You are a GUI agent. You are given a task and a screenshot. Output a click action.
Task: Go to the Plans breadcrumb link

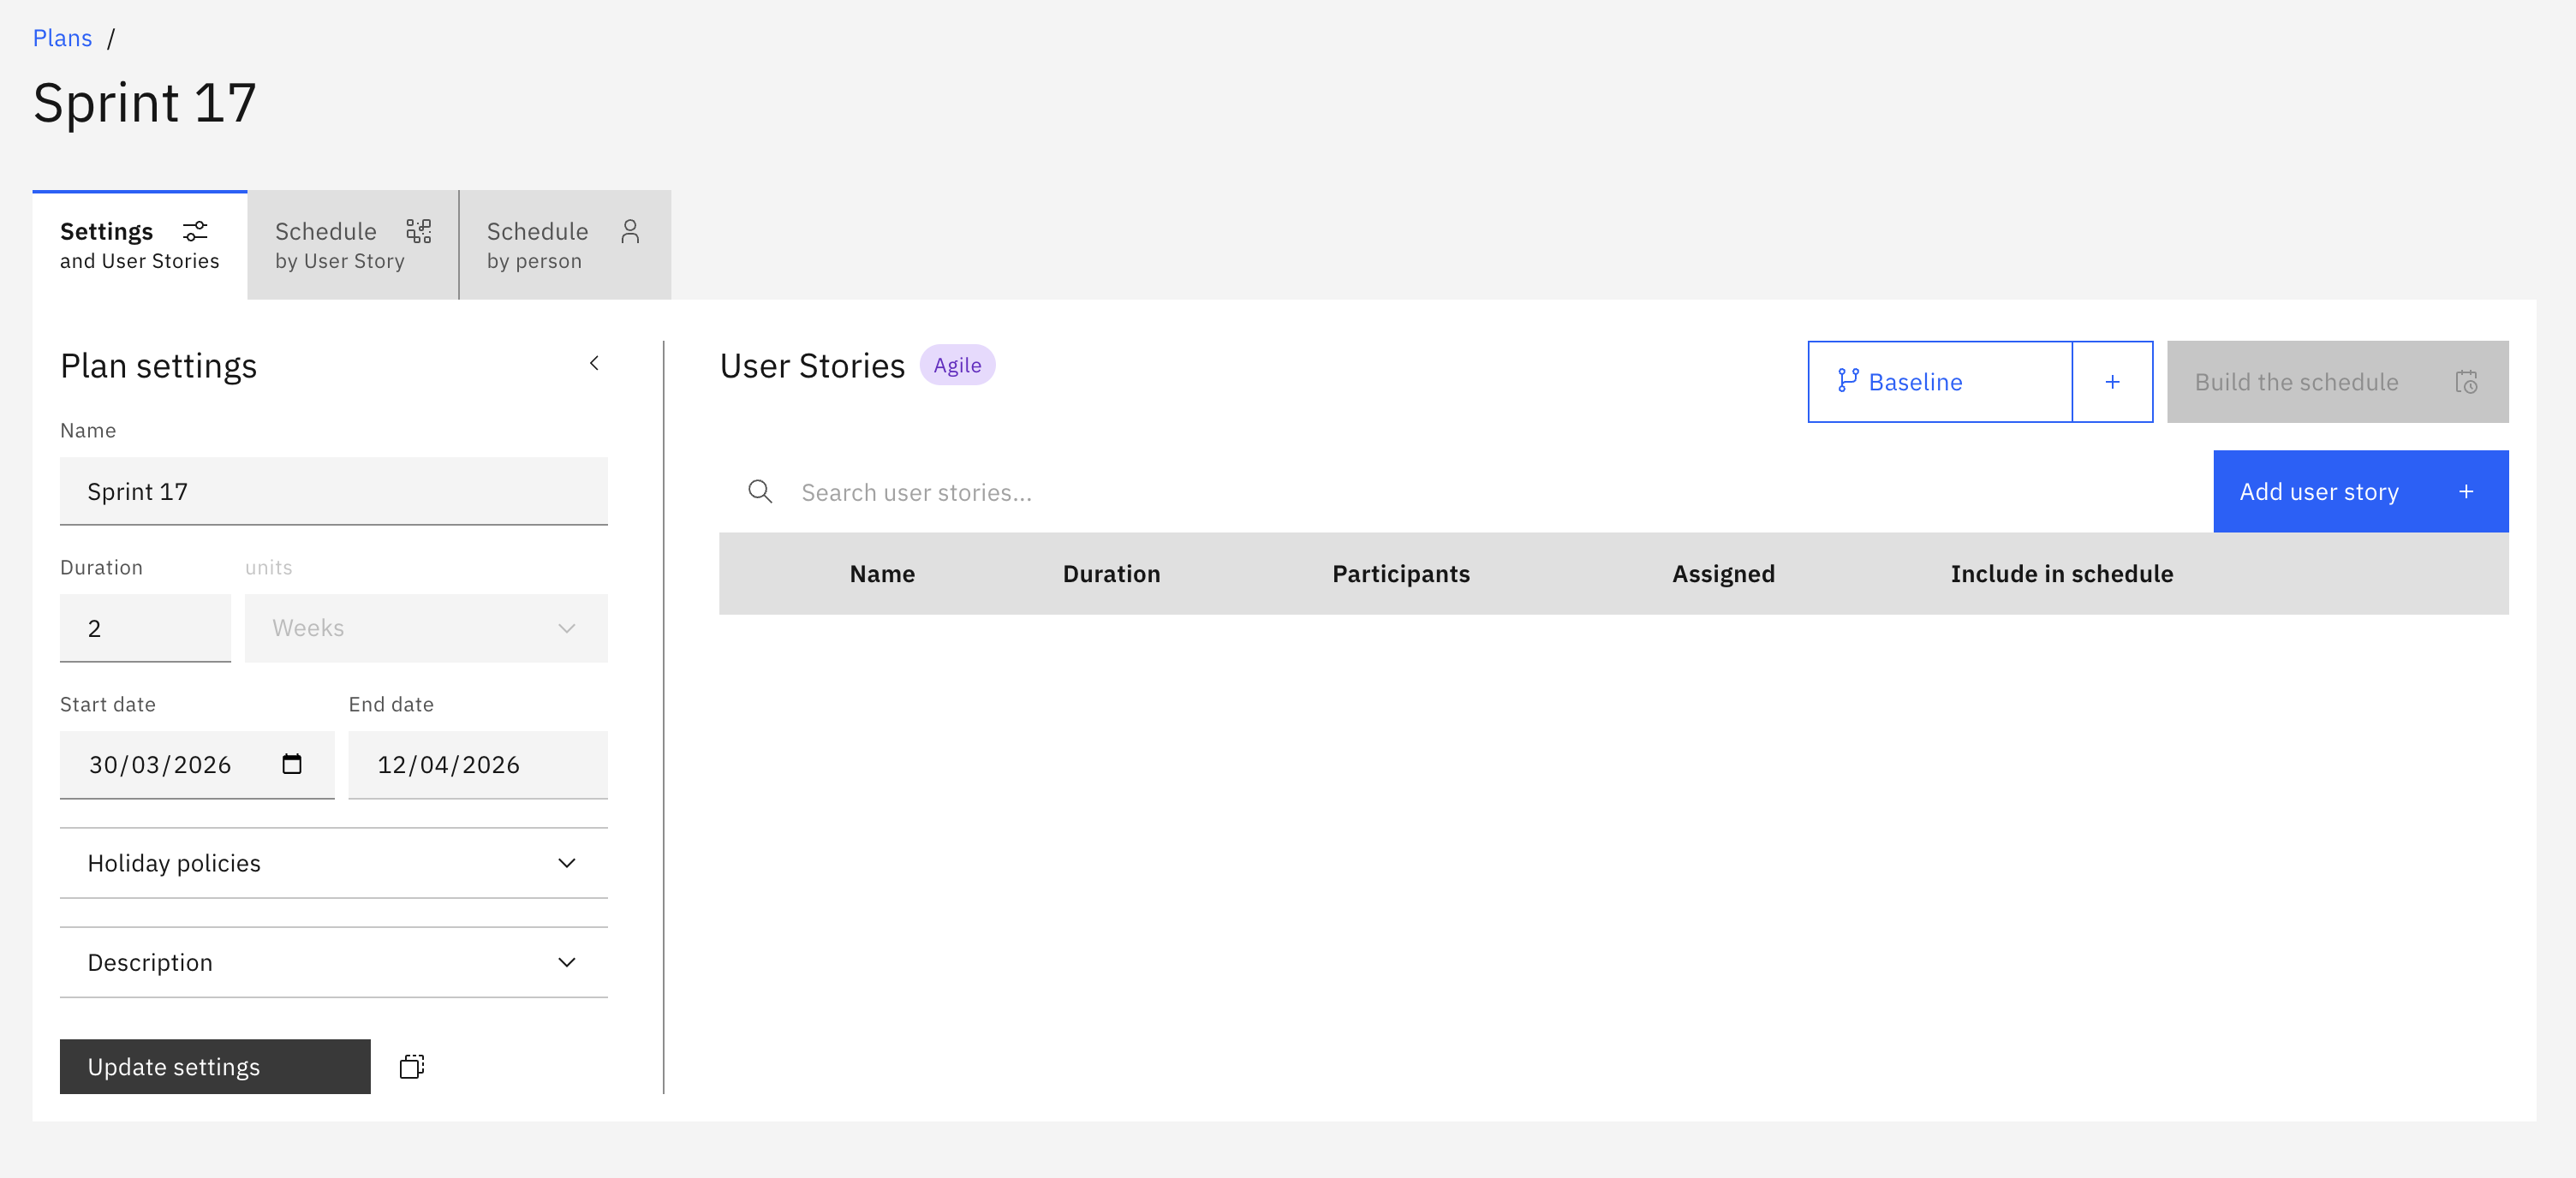pos(62,38)
